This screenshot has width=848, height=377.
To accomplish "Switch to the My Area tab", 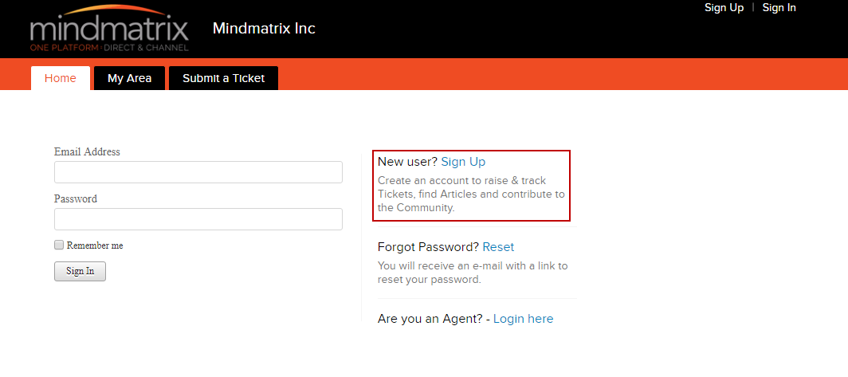I will [129, 78].
